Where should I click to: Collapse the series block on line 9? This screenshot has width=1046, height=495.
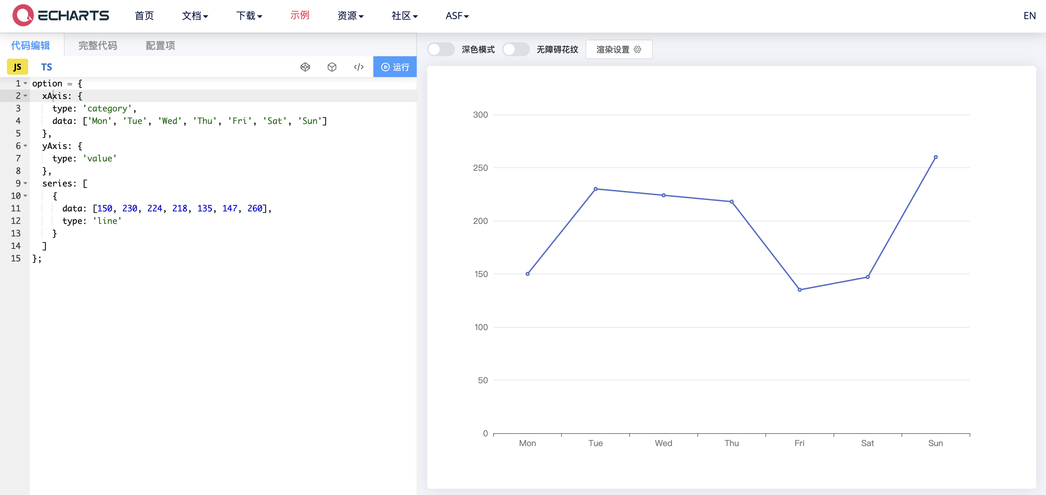[x=26, y=183]
